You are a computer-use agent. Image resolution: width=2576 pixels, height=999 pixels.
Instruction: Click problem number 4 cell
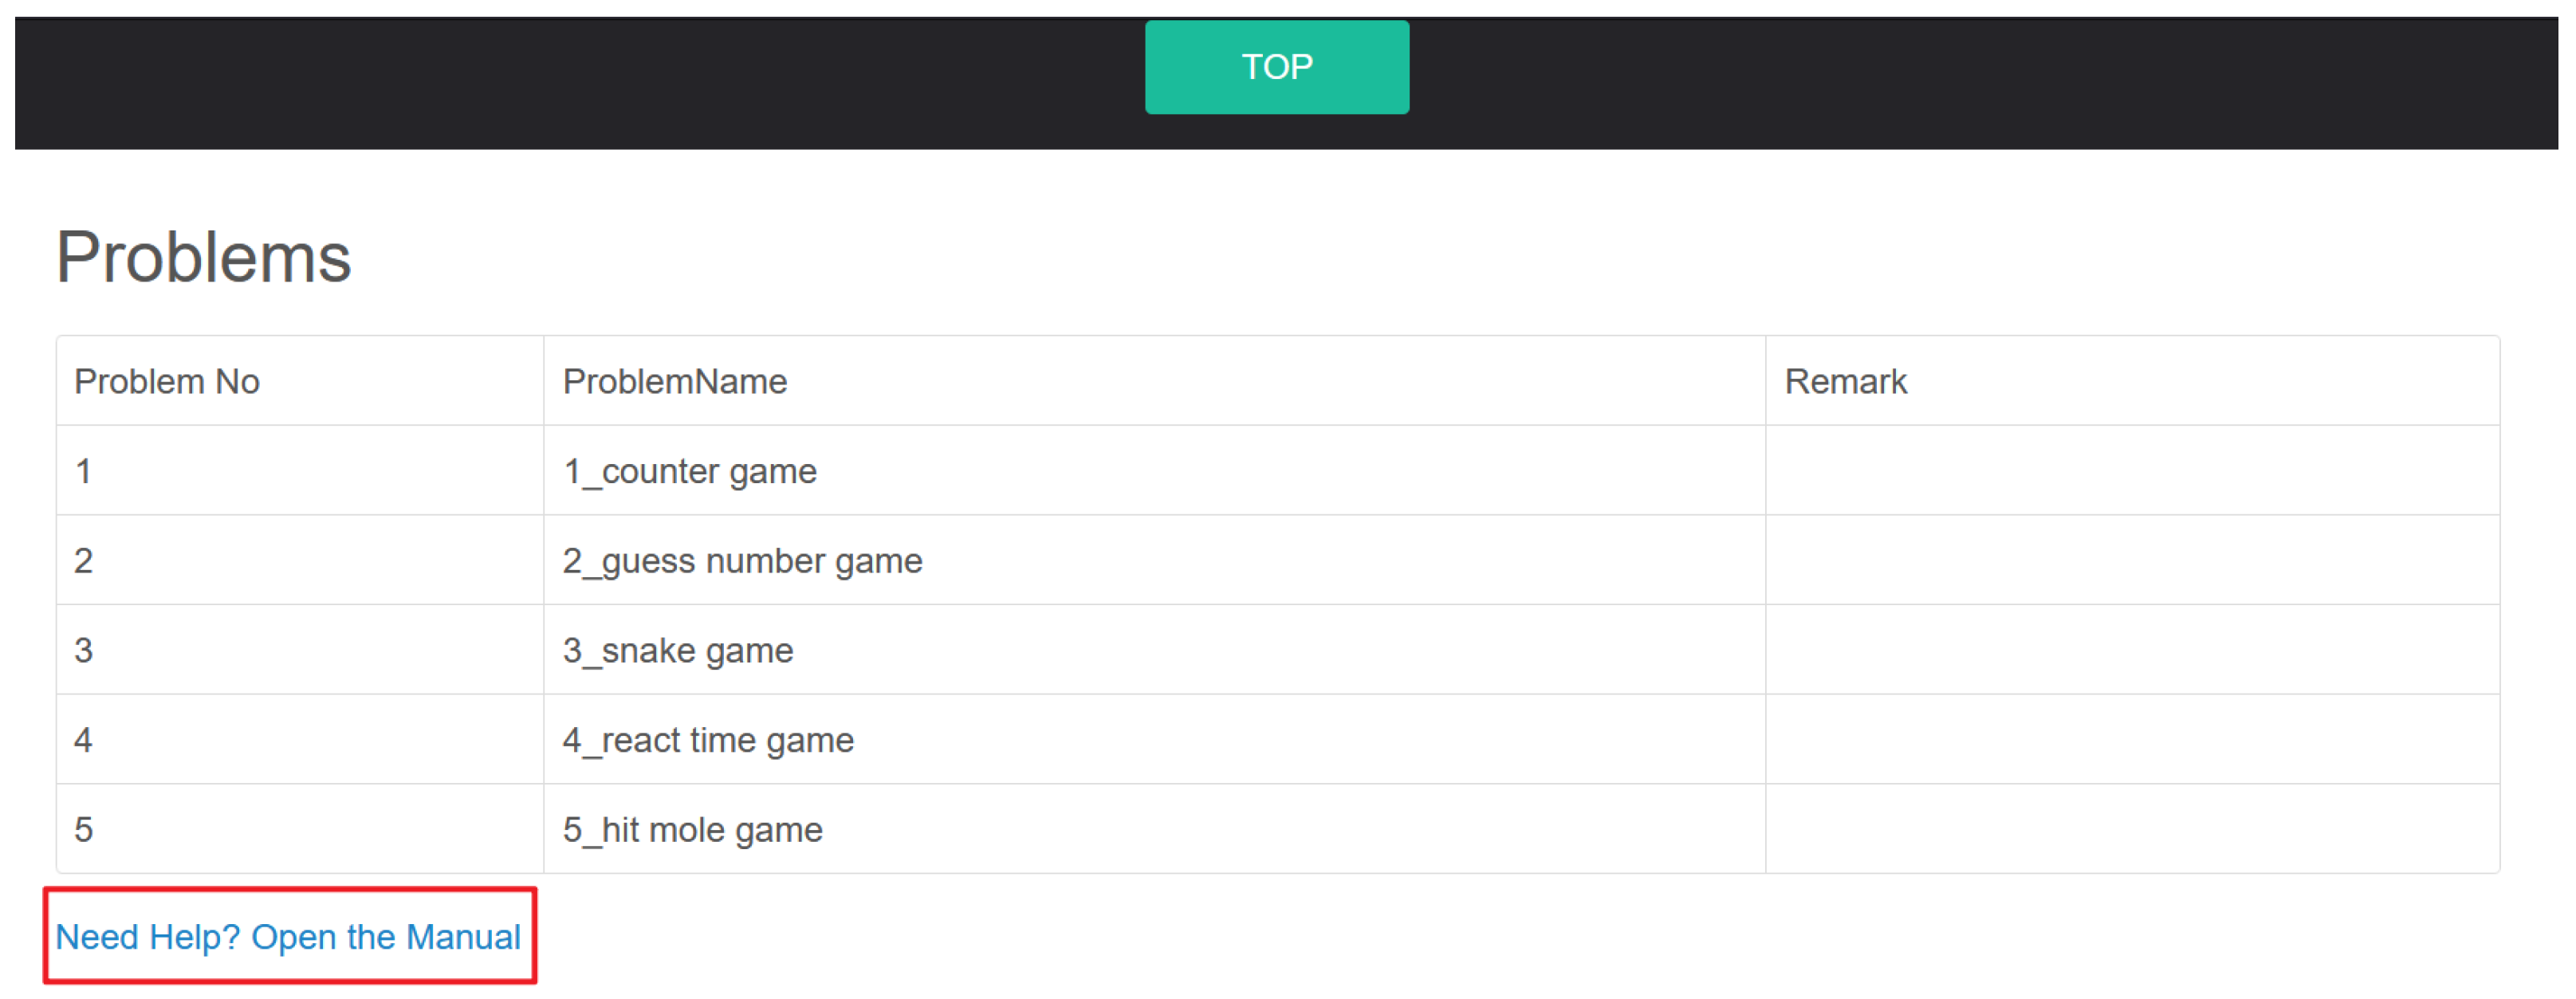(x=84, y=740)
